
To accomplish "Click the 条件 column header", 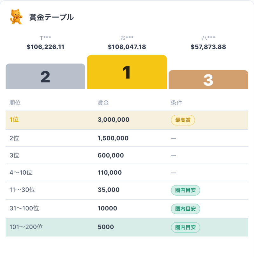I will 177,103.
